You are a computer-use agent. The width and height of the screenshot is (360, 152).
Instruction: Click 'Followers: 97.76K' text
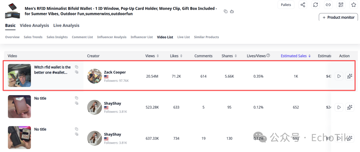click(x=116, y=81)
